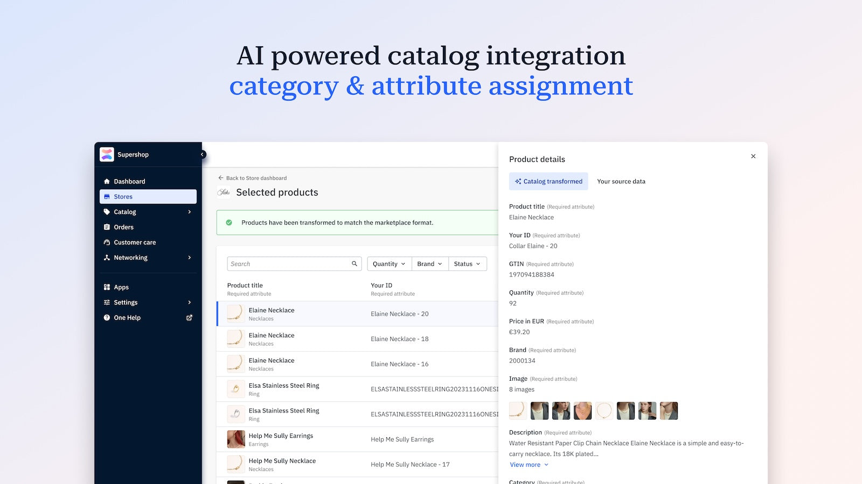Select the Customer care icon

click(x=107, y=243)
